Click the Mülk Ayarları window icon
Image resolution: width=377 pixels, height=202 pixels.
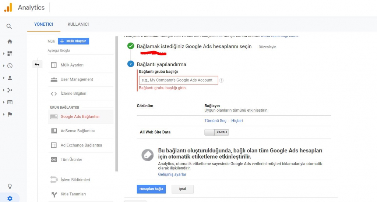[x=54, y=65]
